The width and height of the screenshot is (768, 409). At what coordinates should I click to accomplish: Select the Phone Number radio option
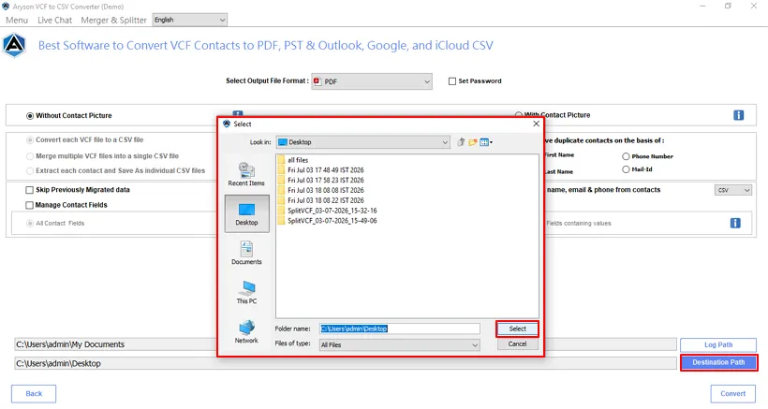pos(626,156)
